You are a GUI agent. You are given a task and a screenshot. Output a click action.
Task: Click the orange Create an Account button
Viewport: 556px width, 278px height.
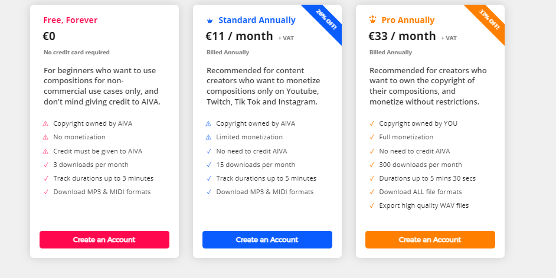pos(430,240)
